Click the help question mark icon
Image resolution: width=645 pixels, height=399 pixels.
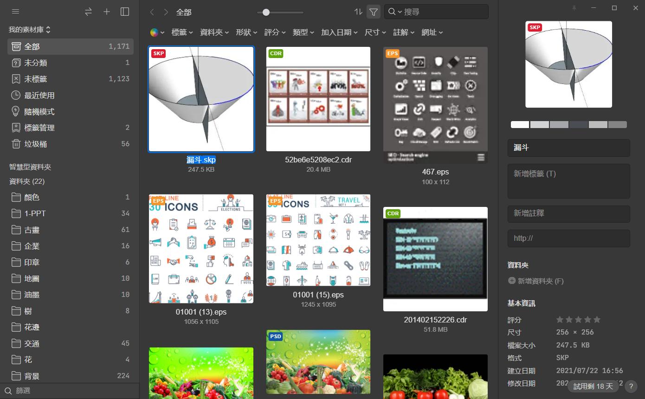tap(631, 386)
